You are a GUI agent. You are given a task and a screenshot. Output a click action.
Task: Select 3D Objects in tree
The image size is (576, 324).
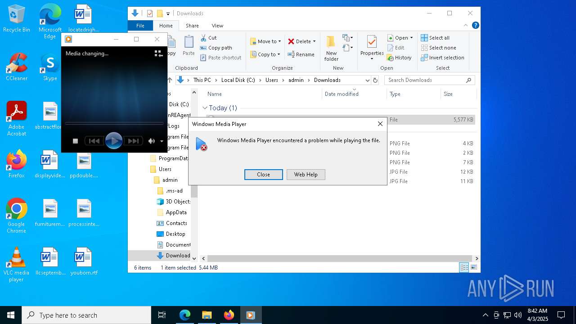pos(173,202)
